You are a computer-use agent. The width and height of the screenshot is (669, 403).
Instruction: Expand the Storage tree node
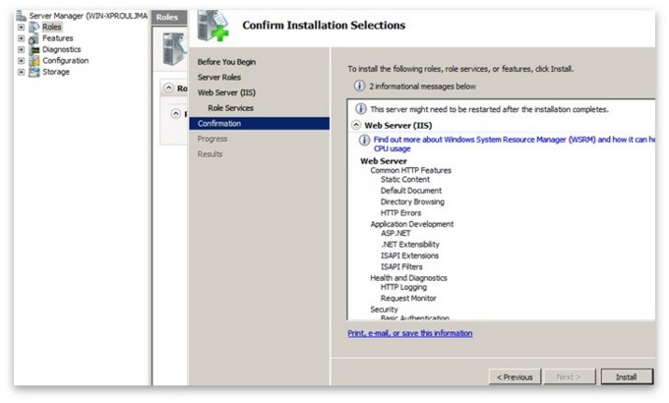point(21,72)
